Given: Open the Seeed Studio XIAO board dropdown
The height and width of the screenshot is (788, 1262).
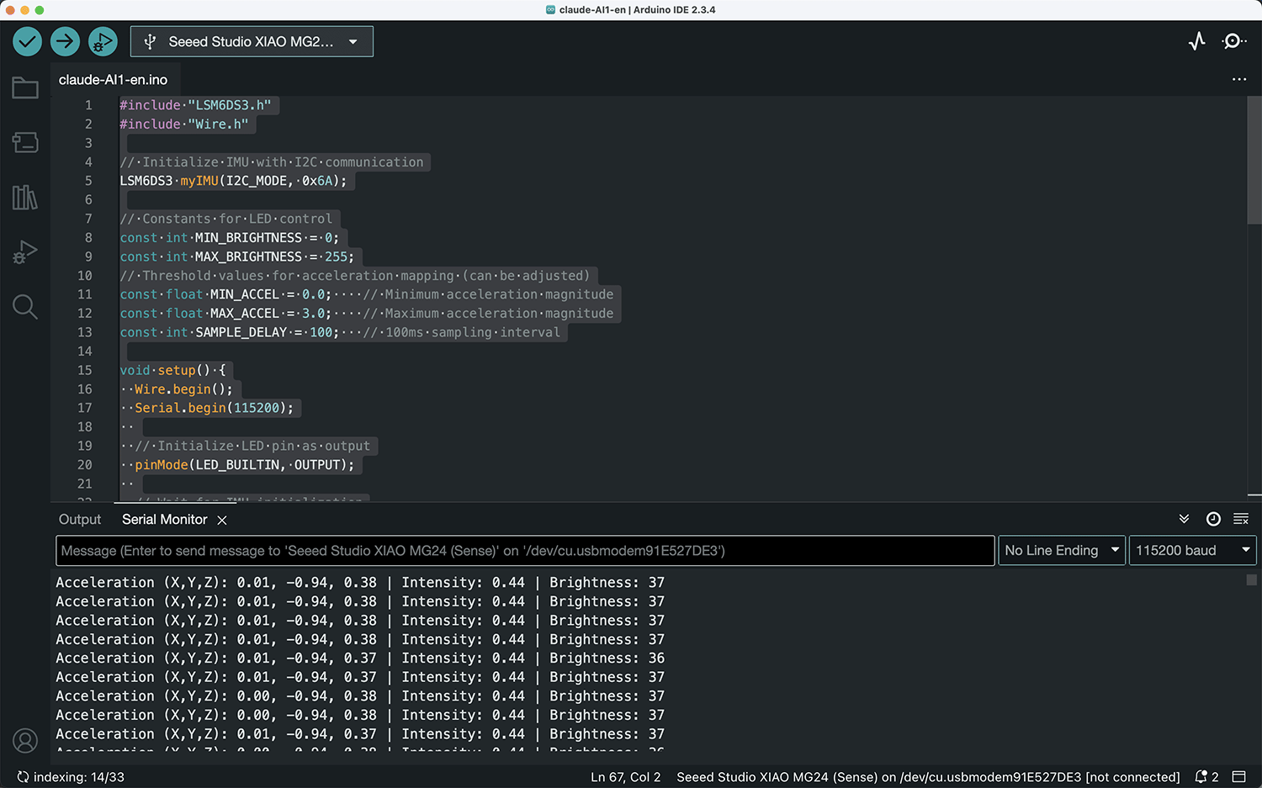Looking at the screenshot, I should point(252,41).
